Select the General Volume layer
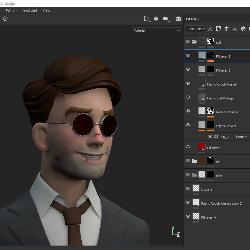This screenshot has height=250, width=250. tap(227, 112)
